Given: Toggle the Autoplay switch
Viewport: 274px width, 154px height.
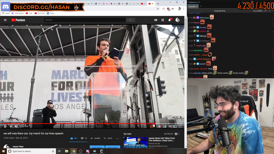Looking at the screenshot, I should tap(177, 134).
